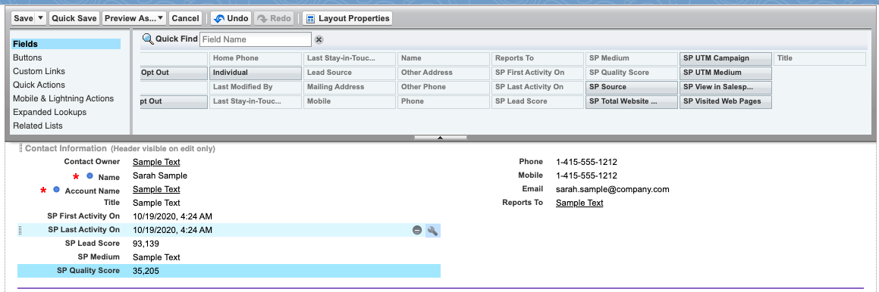Select Other Address in palette
Screen dimensions: 879x292
pos(444,73)
